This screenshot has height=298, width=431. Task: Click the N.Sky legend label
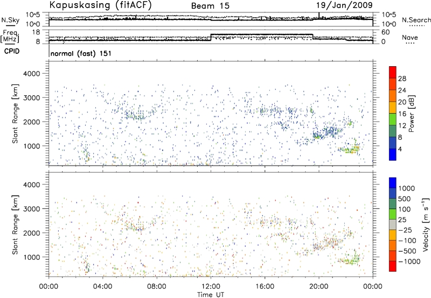(x=10, y=20)
